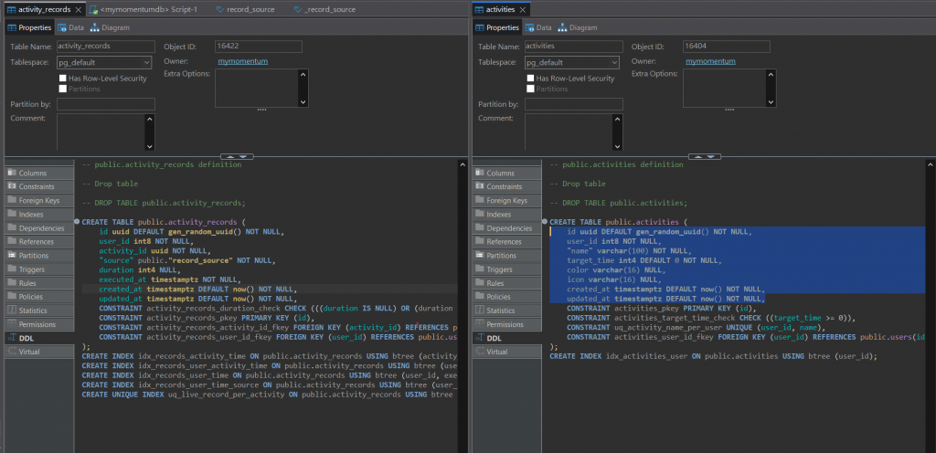
Task: Click the Properties tab in activity_records editor
Action: coord(29,27)
